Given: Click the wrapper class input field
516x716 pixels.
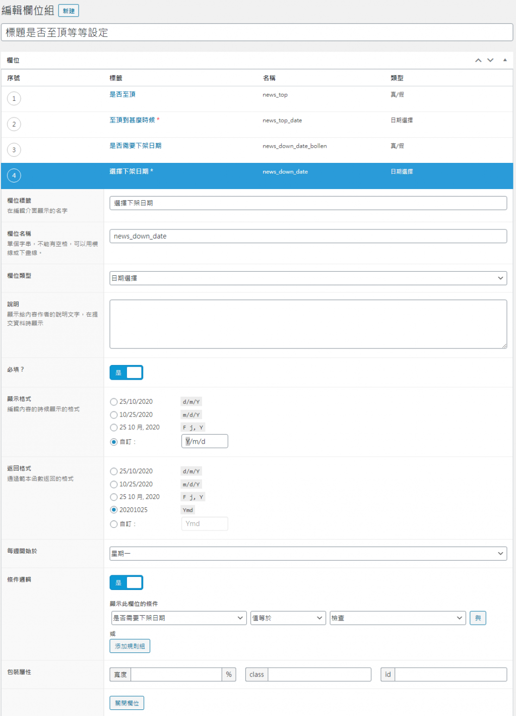Looking at the screenshot, I should tap(319, 675).
